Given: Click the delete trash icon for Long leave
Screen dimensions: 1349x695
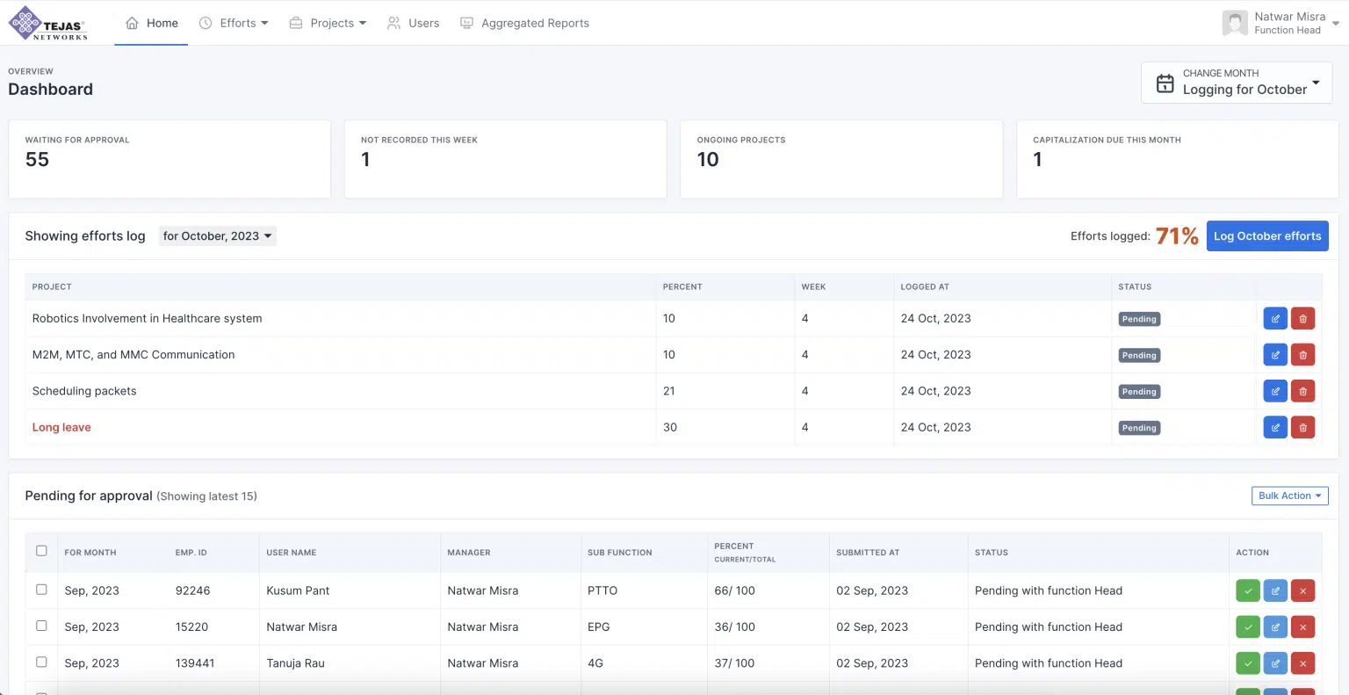Looking at the screenshot, I should pos(1302,427).
